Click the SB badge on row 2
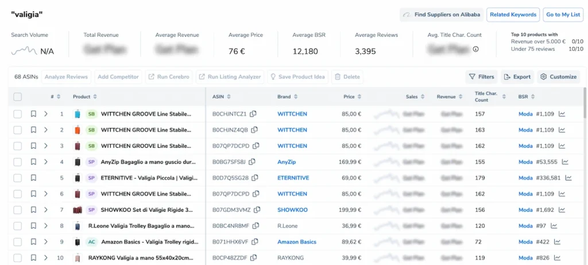The image size is (588, 265). 90,130
